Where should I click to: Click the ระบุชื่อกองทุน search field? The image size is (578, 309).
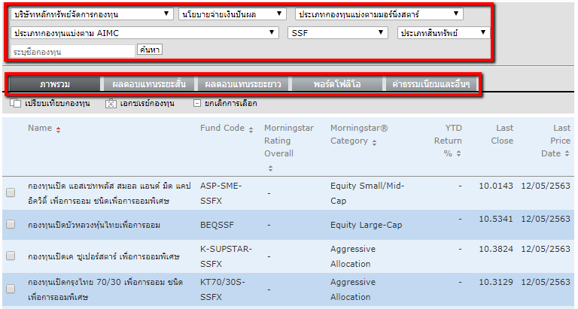72,52
